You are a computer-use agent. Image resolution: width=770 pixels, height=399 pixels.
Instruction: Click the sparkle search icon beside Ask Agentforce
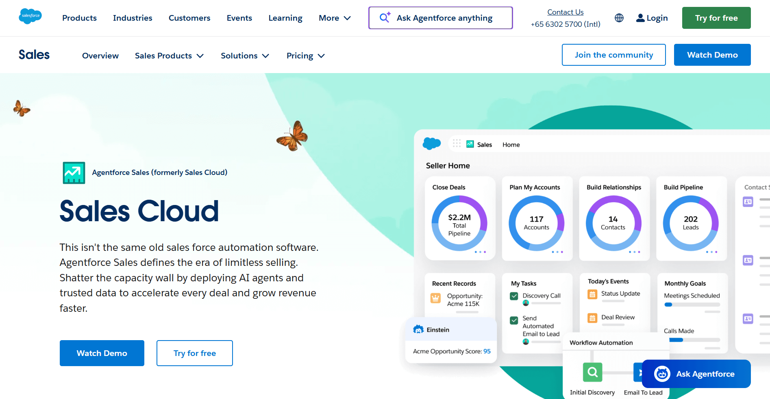coord(385,17)
